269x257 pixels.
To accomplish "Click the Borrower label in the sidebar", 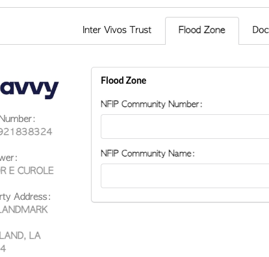I will click(x=8, y=158).
